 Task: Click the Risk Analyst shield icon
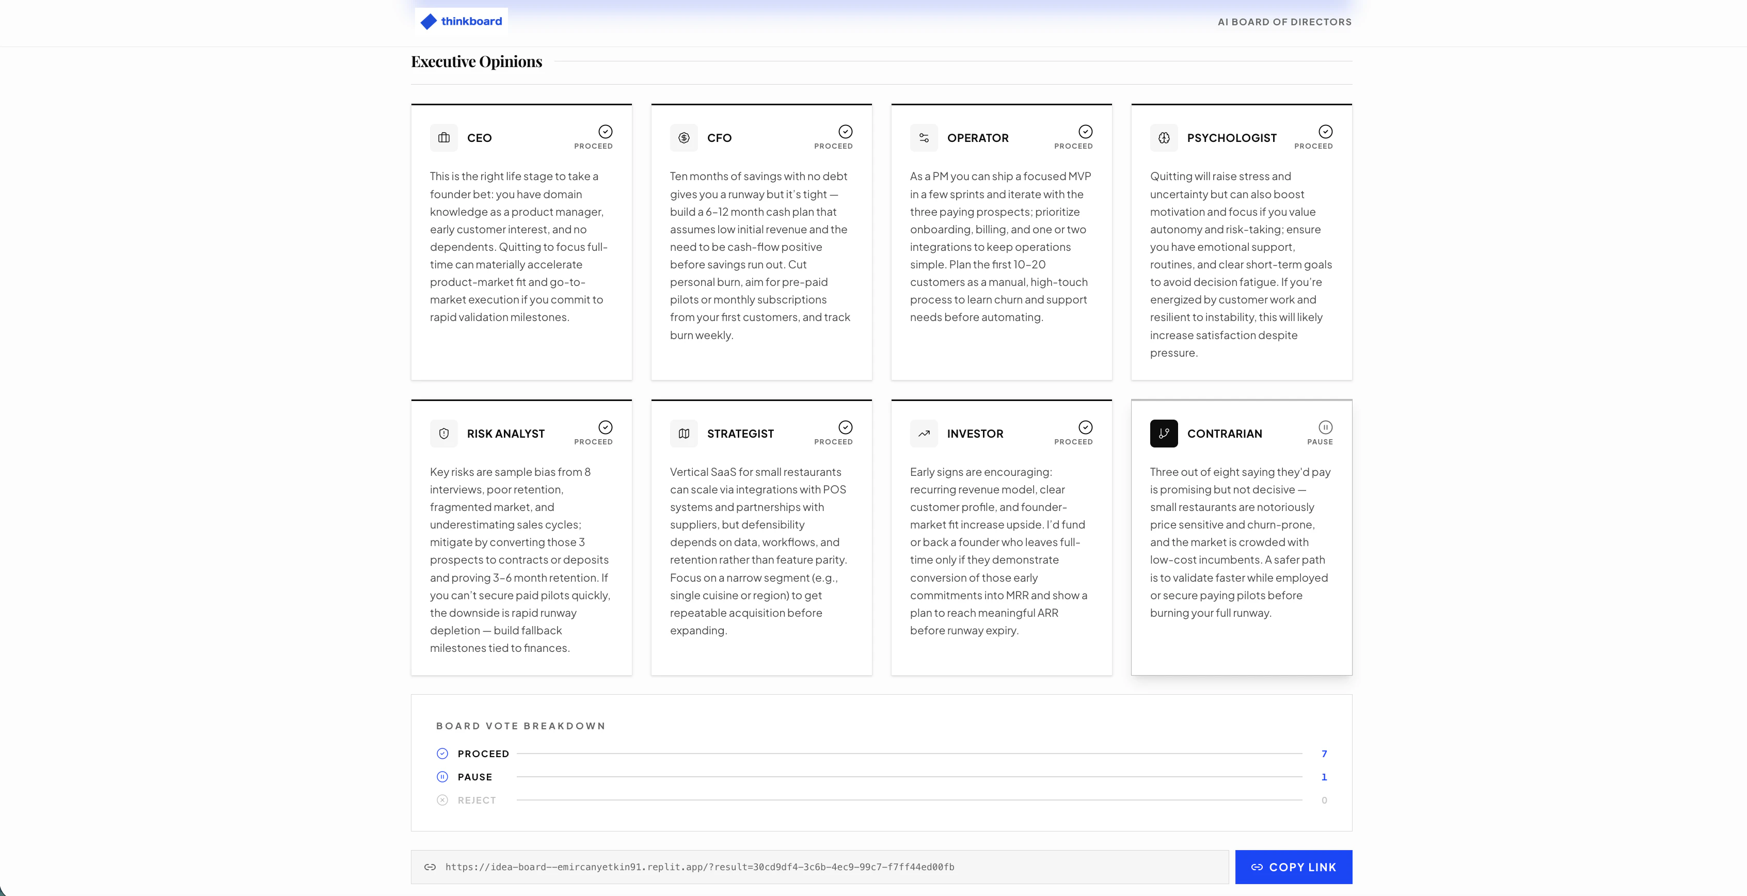443,434
